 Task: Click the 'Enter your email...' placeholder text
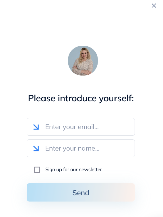click(x=72, y=127)
